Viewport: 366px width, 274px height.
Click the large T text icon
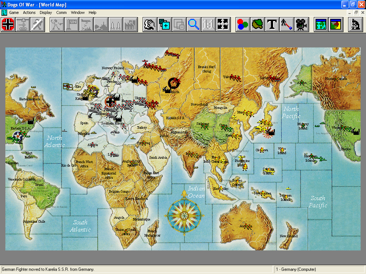[x=272, y=25]
